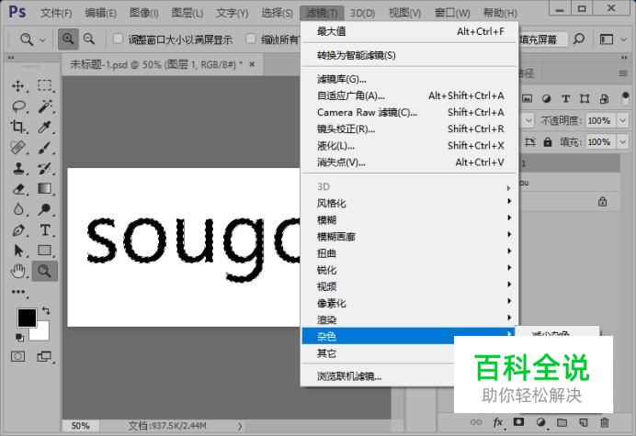636x436 pixels.
Task: Click the Zoom In magnifier in options bar
Action: coord(68,39)
